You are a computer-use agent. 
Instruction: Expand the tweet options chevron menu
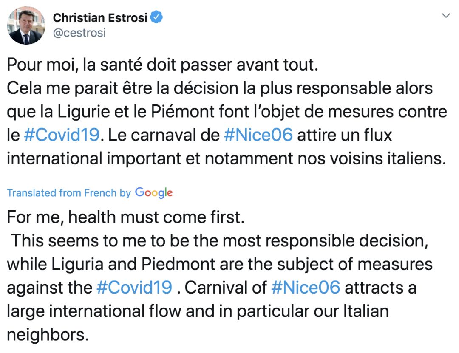pos(446,16)
